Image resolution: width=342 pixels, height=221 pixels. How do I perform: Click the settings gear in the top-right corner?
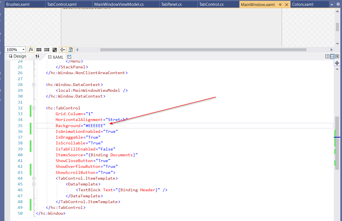click(338, 4)
